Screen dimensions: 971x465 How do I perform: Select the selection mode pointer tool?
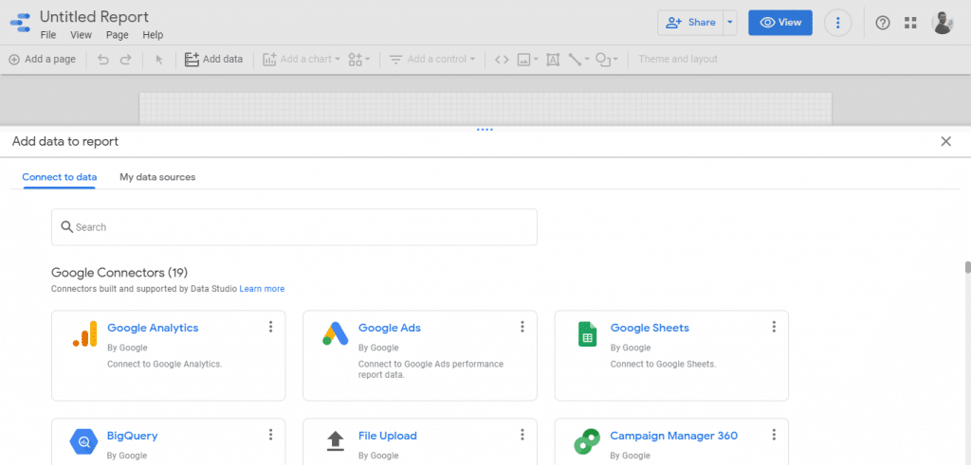click(159, 60)
